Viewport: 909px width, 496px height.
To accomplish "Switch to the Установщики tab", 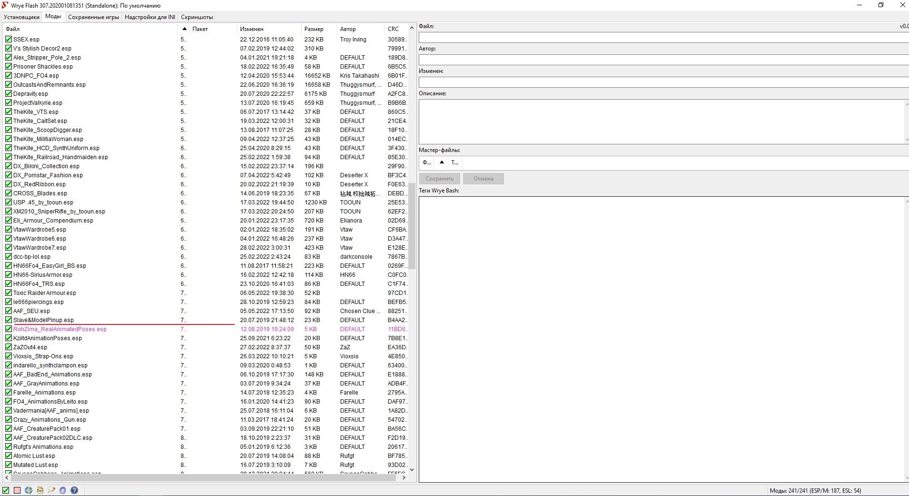I will tap(21, 17).
